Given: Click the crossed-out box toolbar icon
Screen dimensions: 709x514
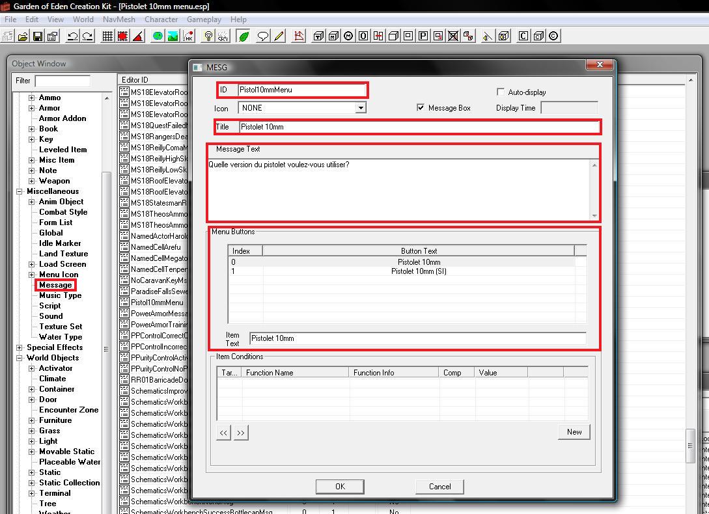Looking at the screenshot, I should tap(453, 36).
